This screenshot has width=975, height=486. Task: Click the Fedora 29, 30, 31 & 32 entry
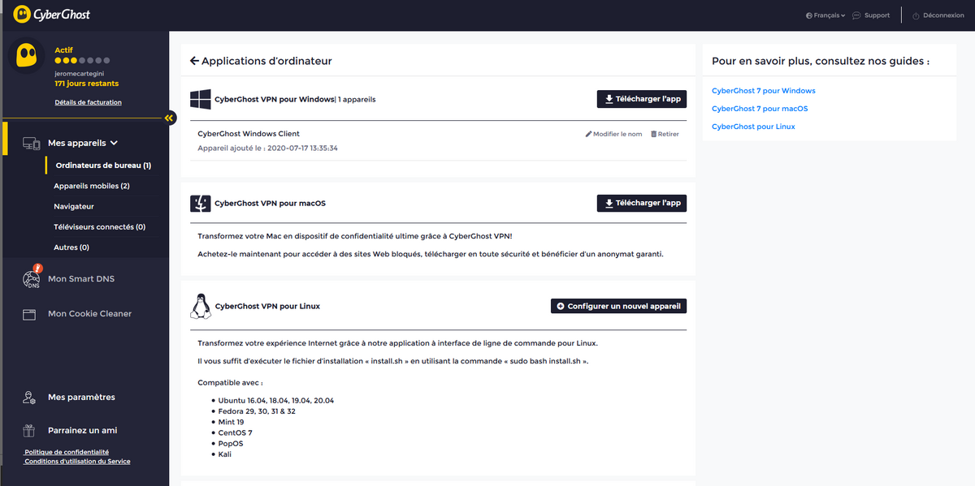coord(257,411)
